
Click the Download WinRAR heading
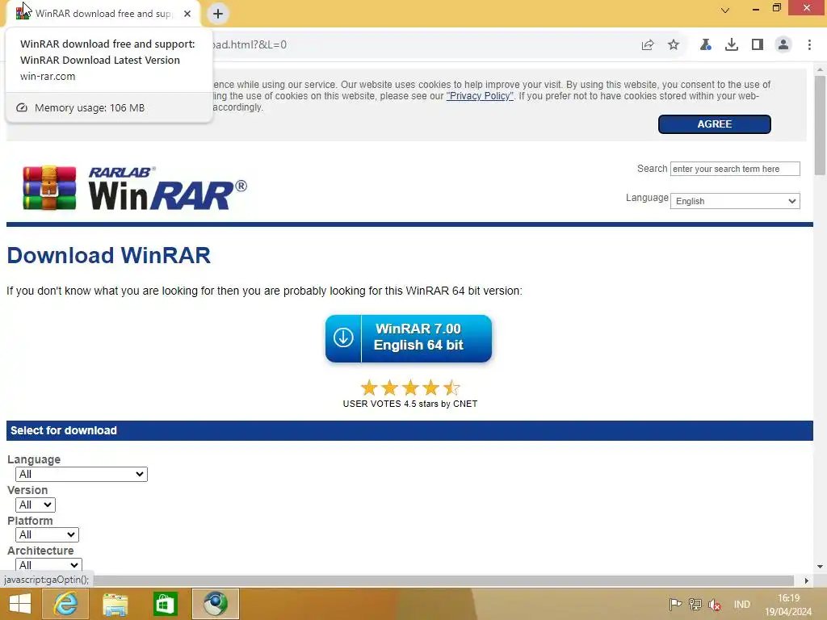pos(109,255)
